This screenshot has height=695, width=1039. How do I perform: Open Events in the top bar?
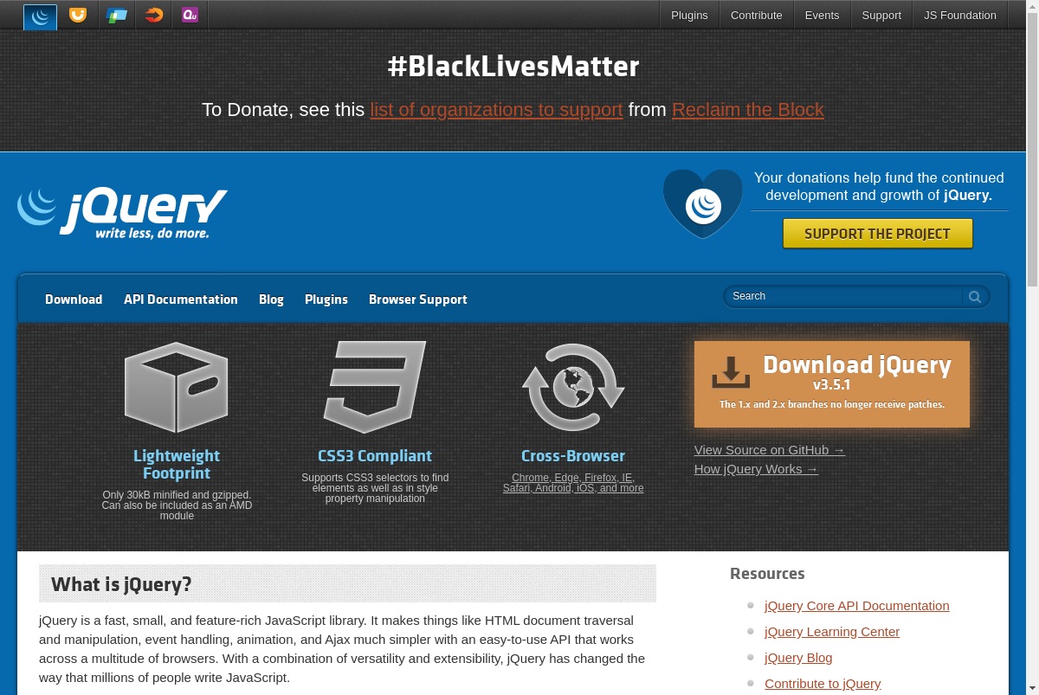[x=822, y=15]
